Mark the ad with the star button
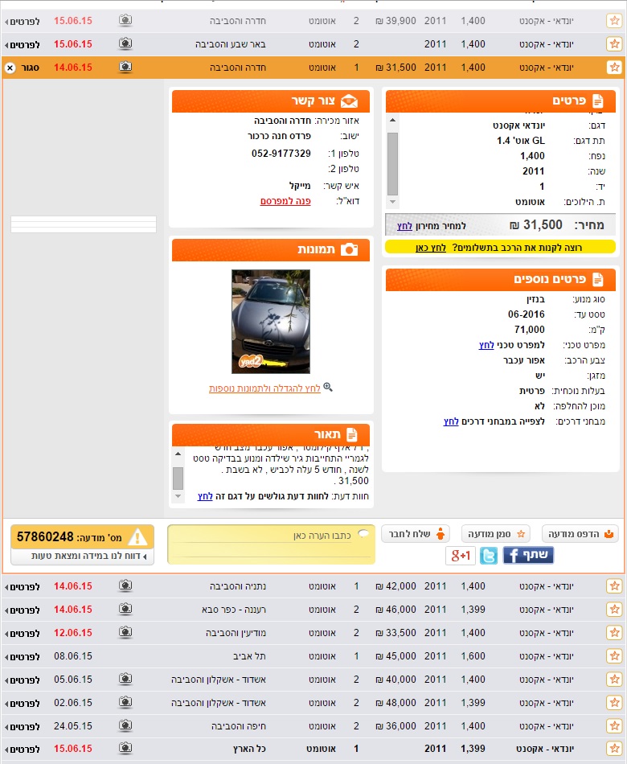 pos(495,533)
